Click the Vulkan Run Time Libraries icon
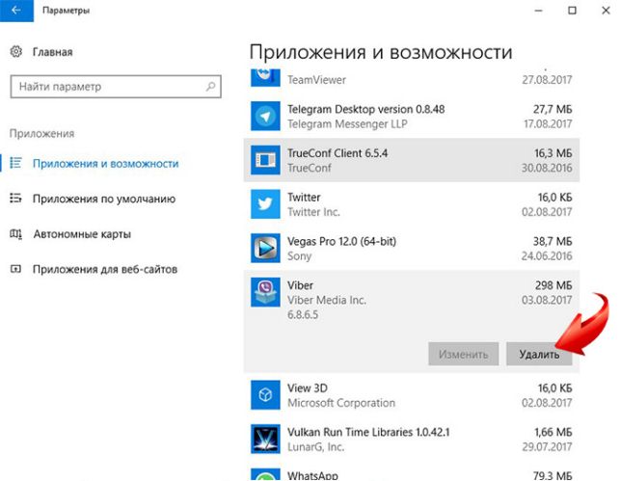This screenshot has height=481, width=620. click(x=265, y=439)
